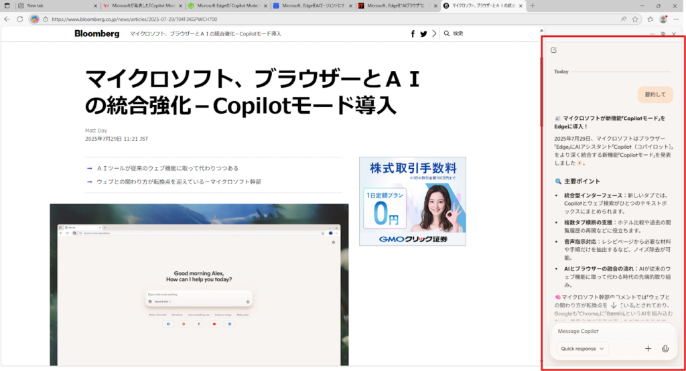686x371 pixels.
Task: Switch to the Yahoo 'Microsoftが発表した' tab
Action: point(142,5)
